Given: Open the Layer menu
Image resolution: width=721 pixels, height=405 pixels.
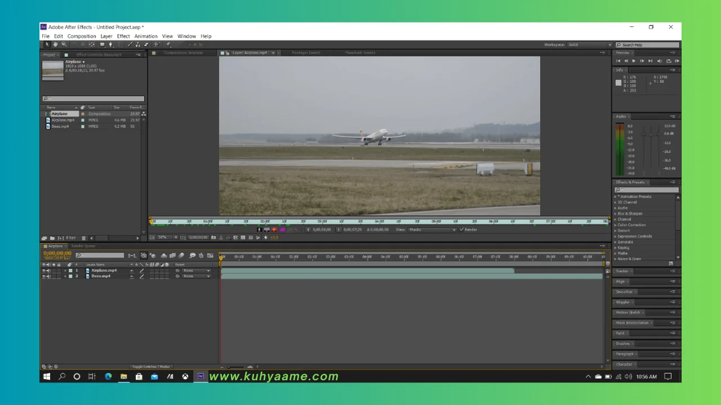Looking at the screenshot, I should point(106,36).
